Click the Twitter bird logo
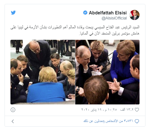Viewport: 148px width, 127px height. coord(13,13)
